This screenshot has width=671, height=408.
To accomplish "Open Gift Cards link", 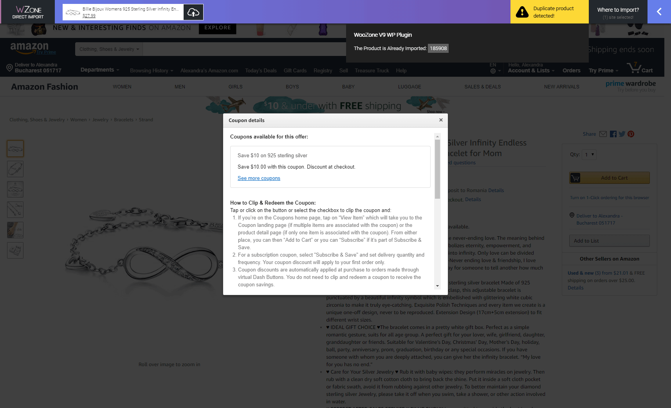I will 295,71.
